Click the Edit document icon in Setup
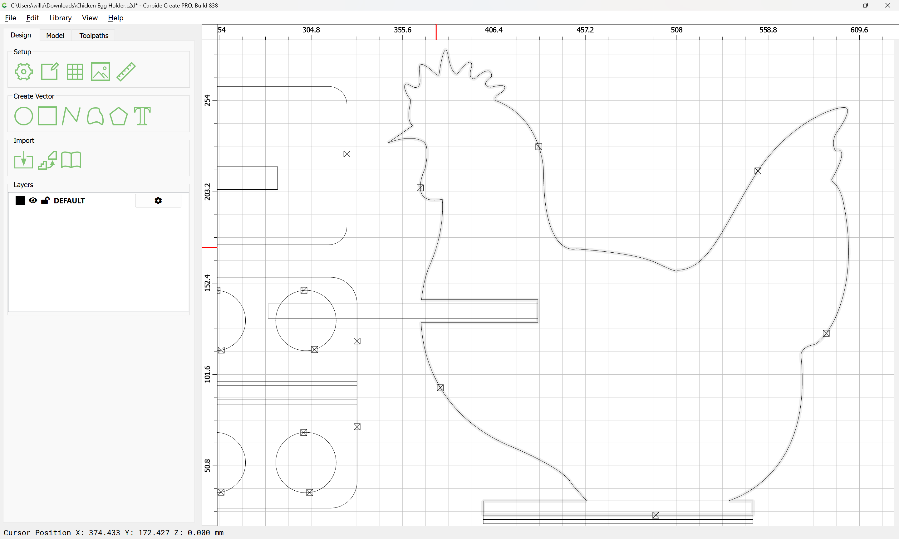 (x=49, y=71)
